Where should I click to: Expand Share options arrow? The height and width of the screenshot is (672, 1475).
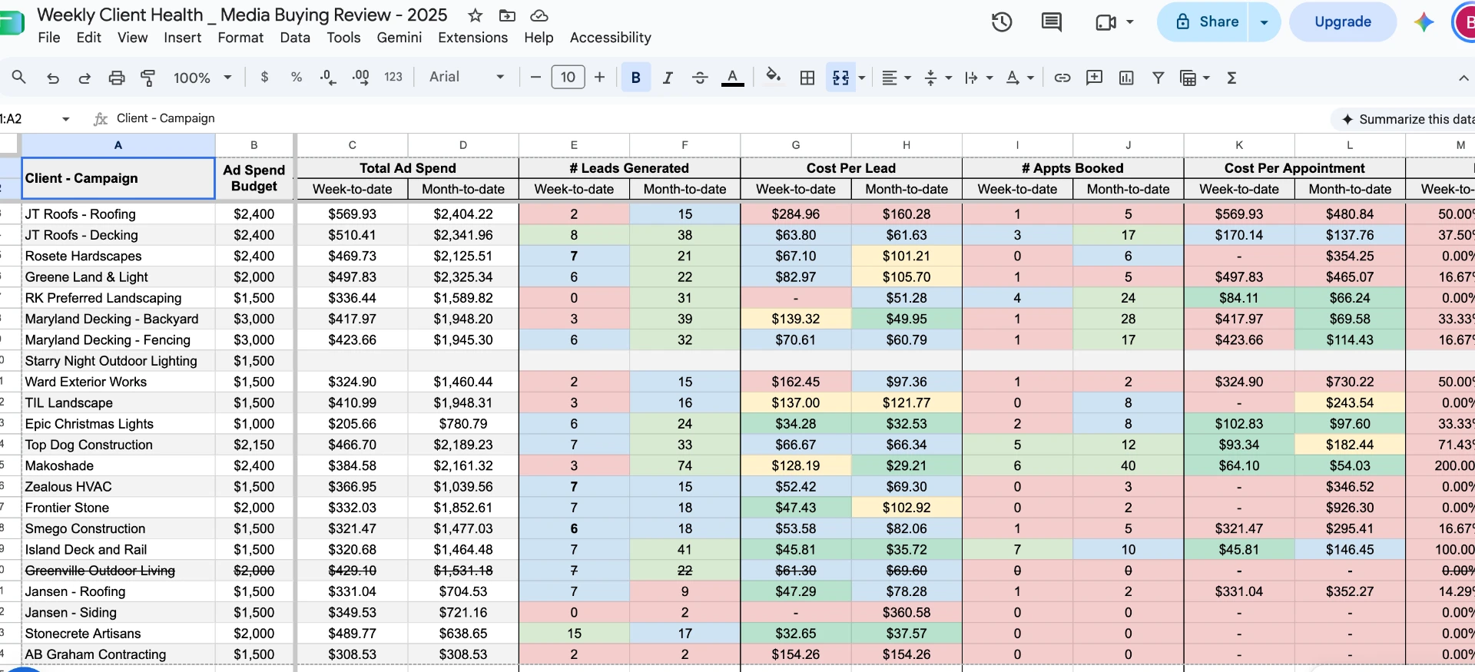point(1265,22)
